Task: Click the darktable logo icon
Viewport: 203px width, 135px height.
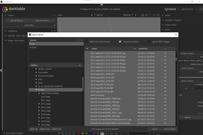Action: point(5,9)
